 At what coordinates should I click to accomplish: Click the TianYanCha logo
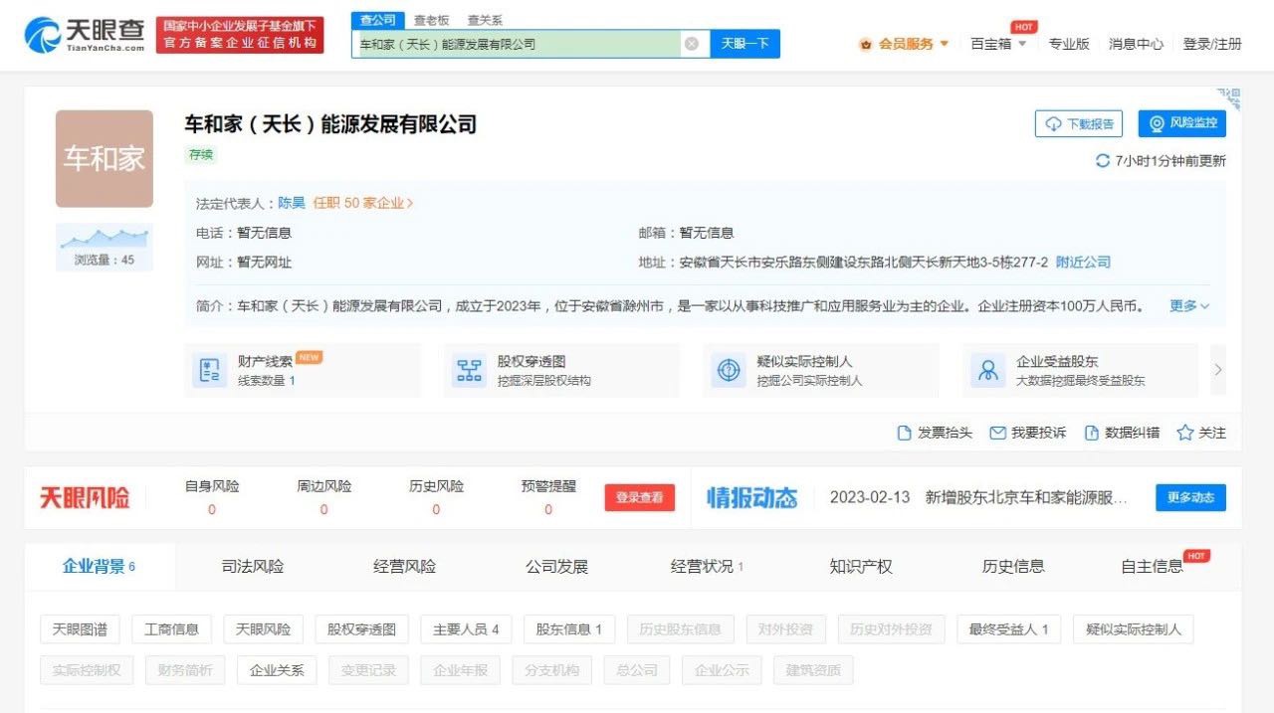(x=85, y=35)
